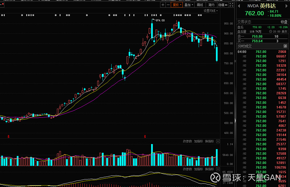290x187 pixels.
Task: Collapse side panel with splitter arrow
Action: pyautogui.click(x=235, y=121)
